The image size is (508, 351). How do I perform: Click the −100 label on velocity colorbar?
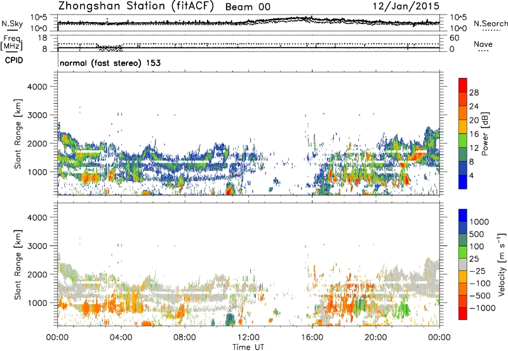pyautogui.click(x=480, y=283)
